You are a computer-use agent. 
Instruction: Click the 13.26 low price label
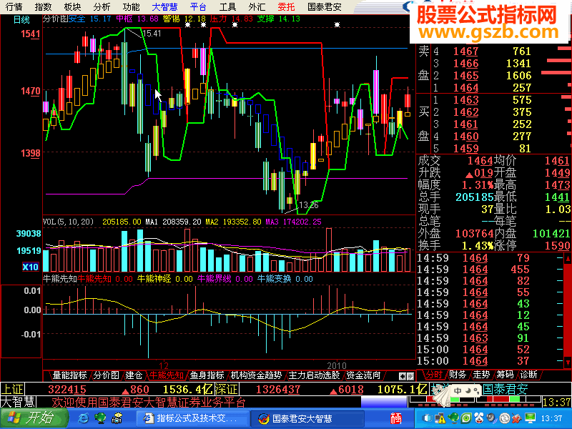click(x=309, y=205)
